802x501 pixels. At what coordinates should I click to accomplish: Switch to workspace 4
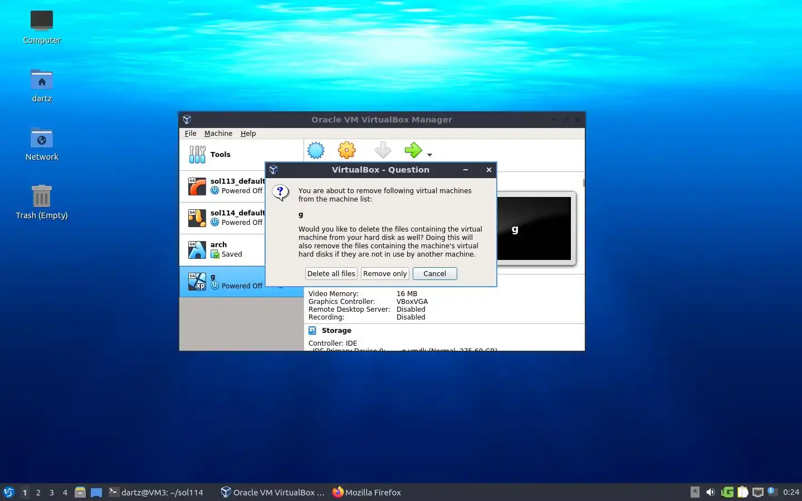tap(65, 493)
